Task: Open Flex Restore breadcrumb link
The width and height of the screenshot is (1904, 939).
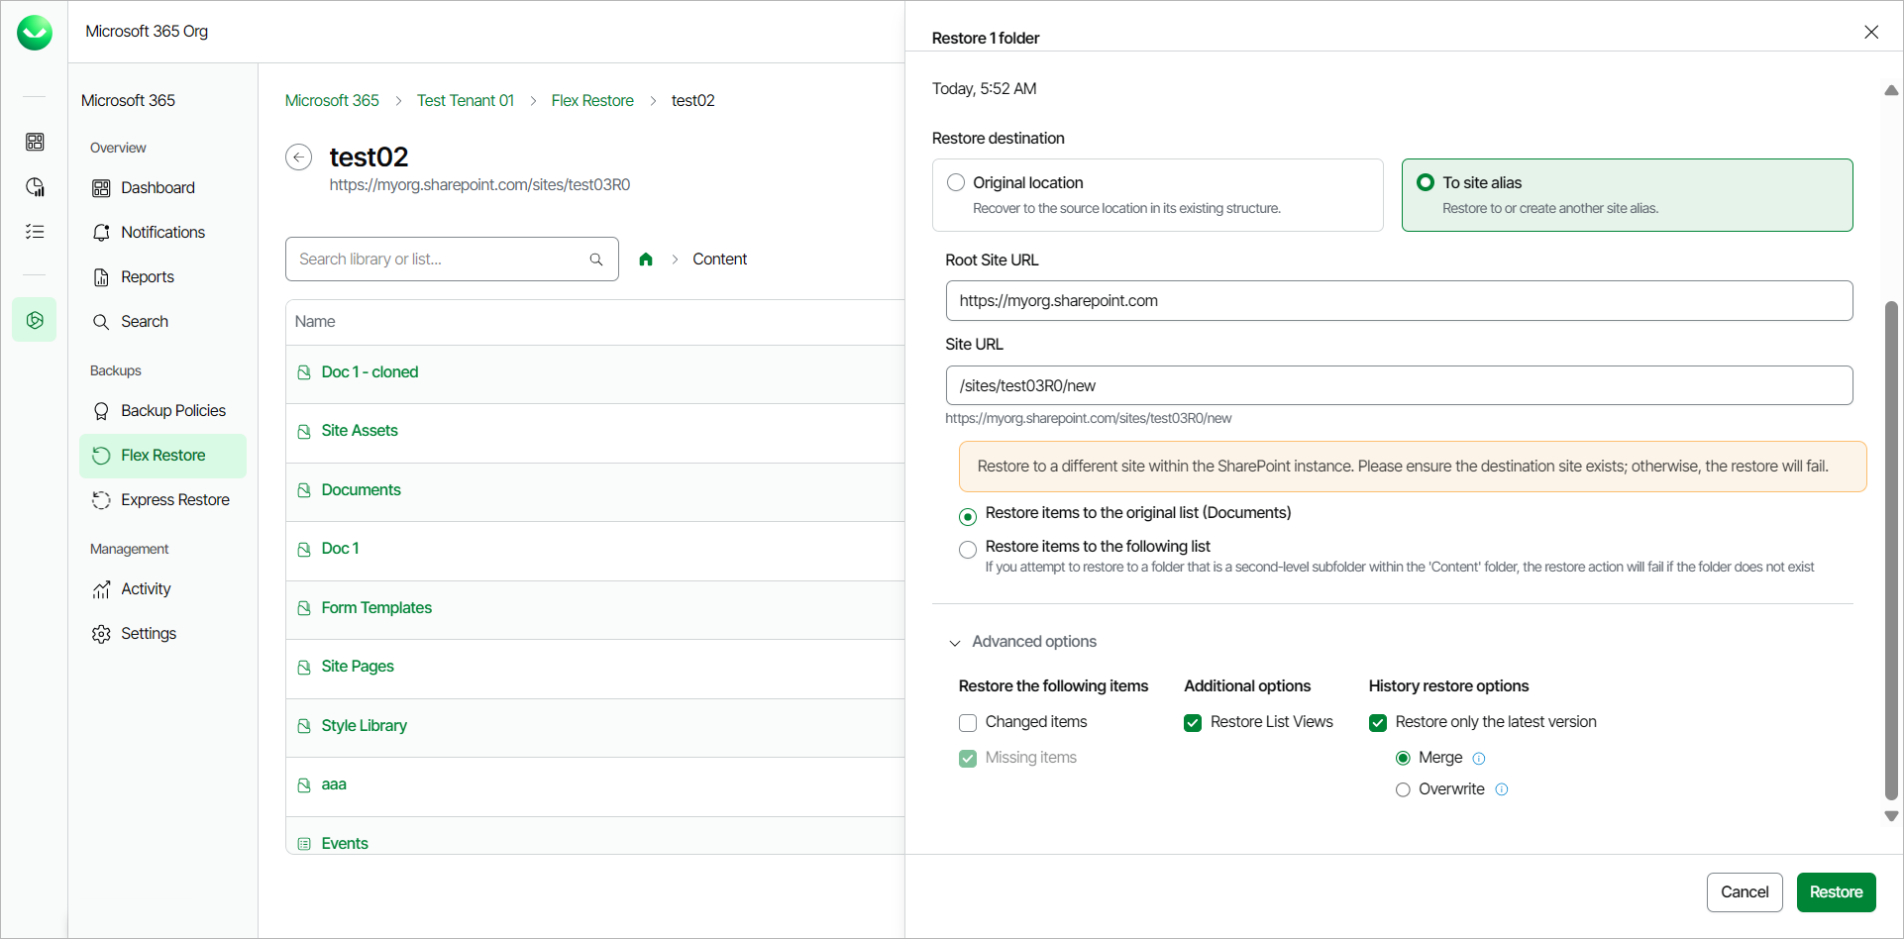Action: pyautogui.click(x=592, y=101)
